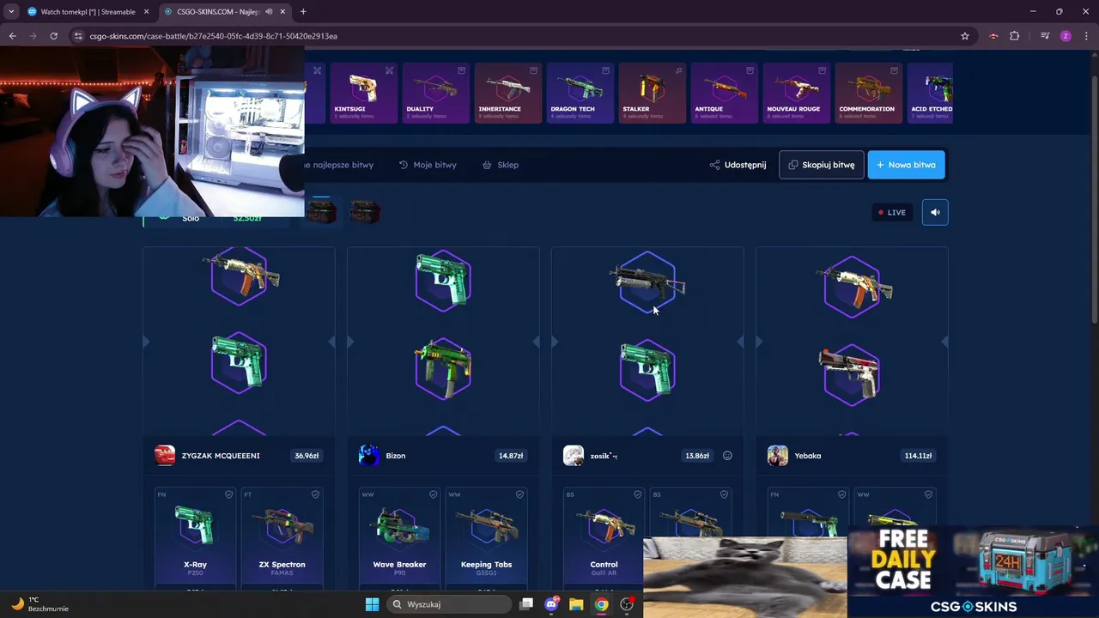Screen dimensions: 1099x618
Task: Click the shield icon on Wave Breaker card
Action: (433, 494)
